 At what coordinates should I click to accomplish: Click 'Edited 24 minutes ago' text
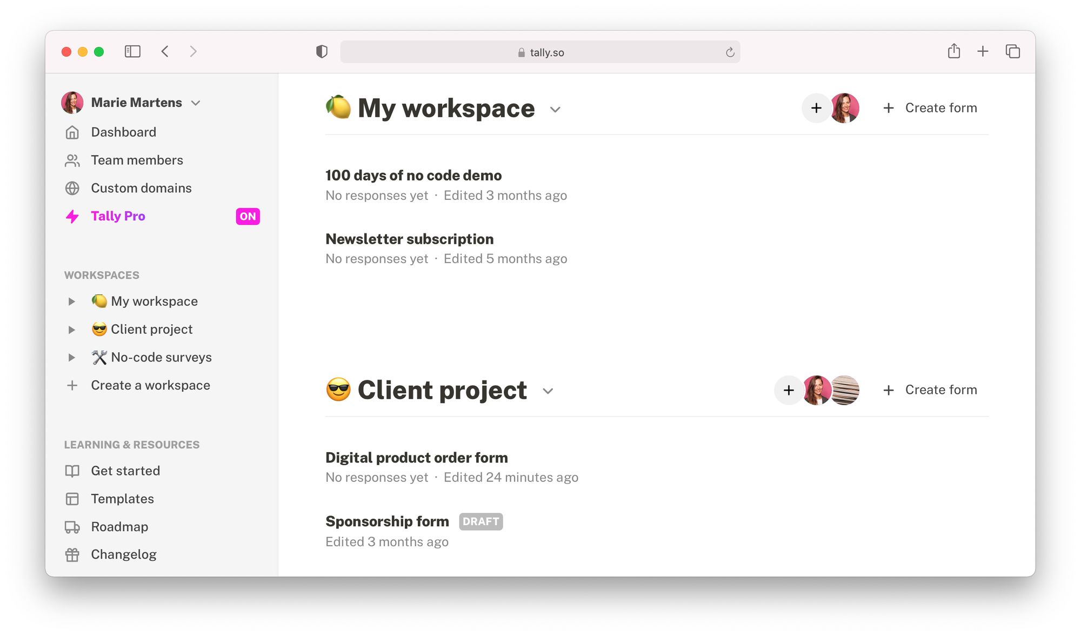pos(511,478)
